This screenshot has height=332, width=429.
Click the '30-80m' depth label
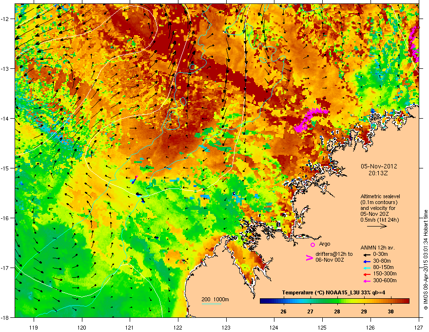tap(382, 261)
